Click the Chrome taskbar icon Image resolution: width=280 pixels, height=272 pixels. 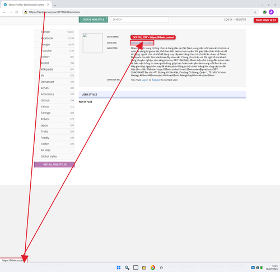[x=153, y=268]
